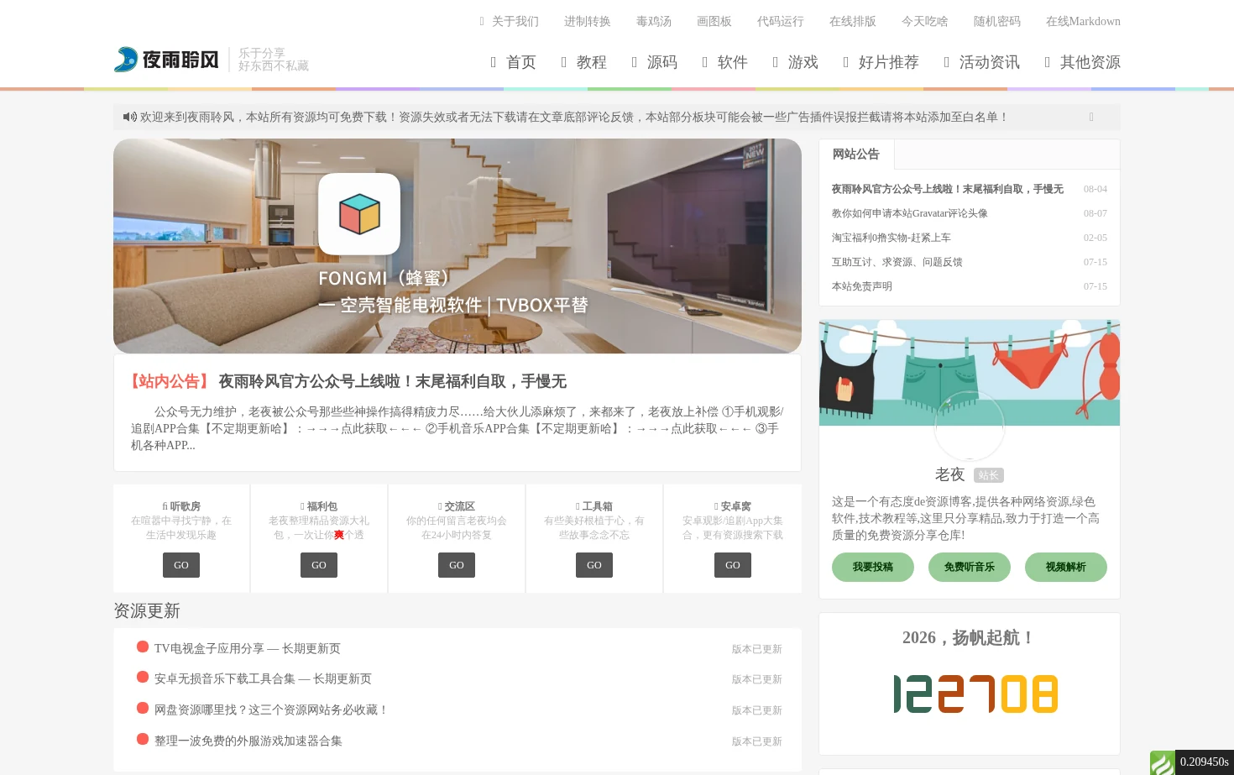Open 安卓无损音乐下载工具合集 resource entry
Screen dimensions: 1234x775
tap(263, 678)
